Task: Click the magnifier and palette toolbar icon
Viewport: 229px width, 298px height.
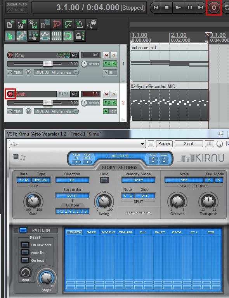Action: (91, 24)
